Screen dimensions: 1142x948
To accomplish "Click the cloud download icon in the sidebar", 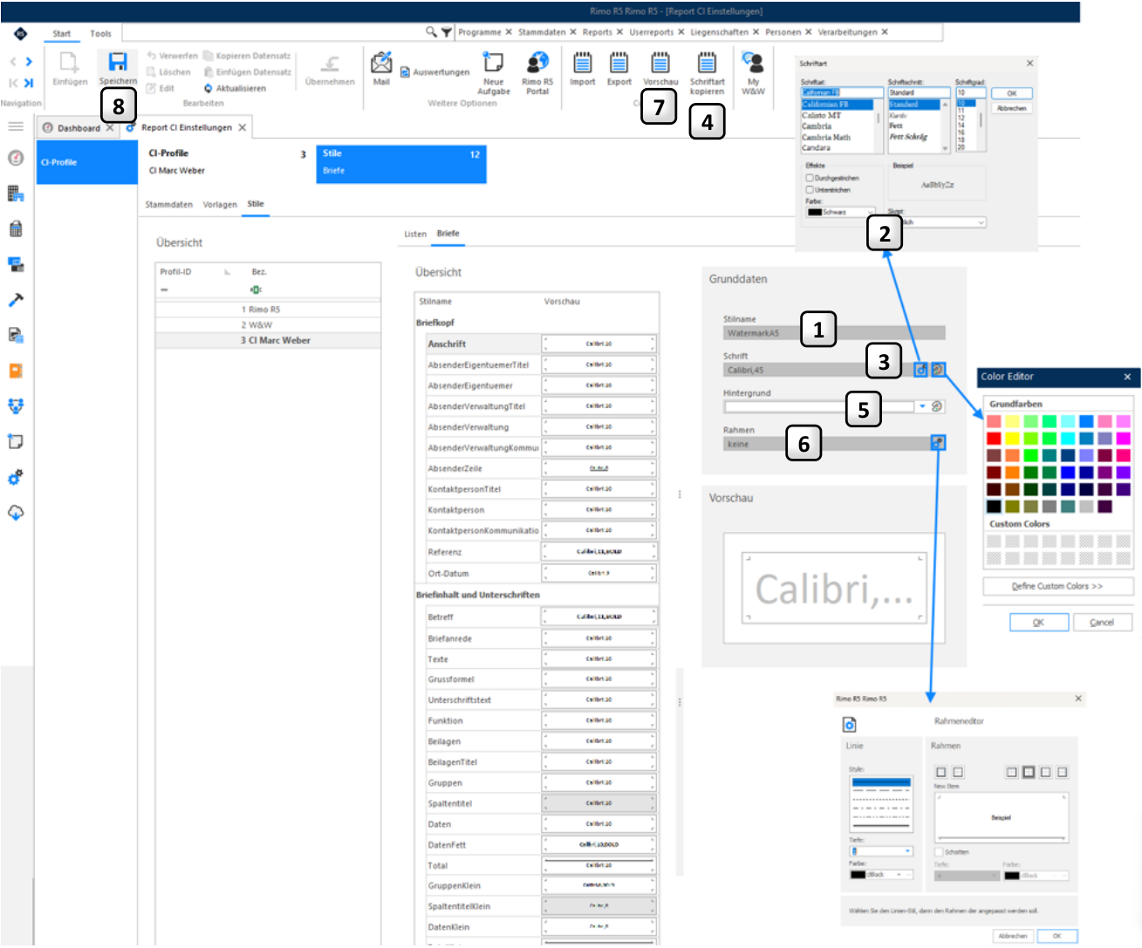I will click(16, 513).
